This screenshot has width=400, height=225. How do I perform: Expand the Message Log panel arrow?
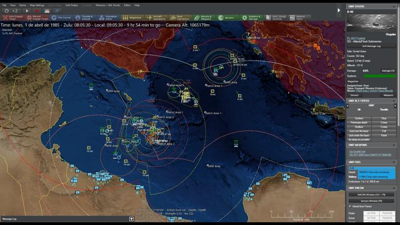click(x=131, y=219)
